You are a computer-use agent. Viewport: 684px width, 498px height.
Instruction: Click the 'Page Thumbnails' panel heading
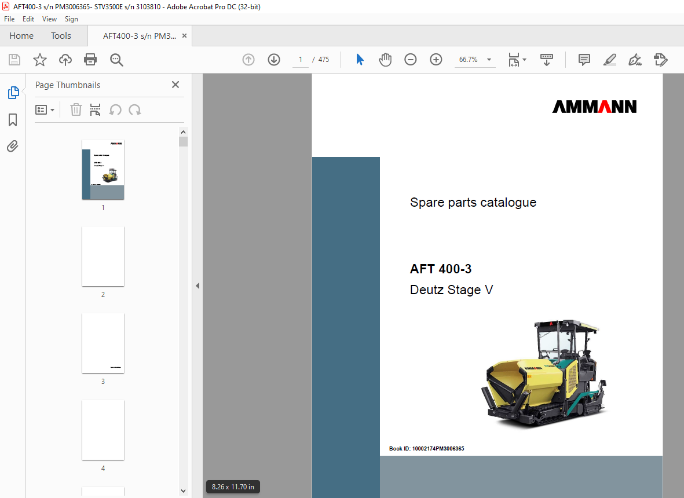point(68,85)
